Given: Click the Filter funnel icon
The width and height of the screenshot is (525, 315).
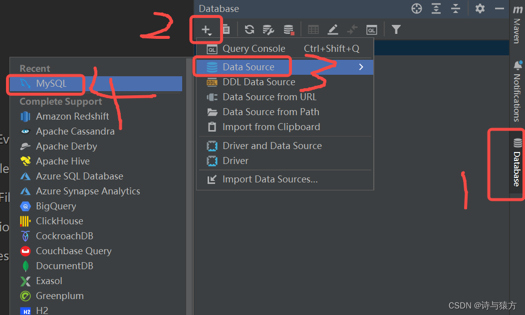Looking at the screenshot, I should pyautogui.click(x=396, y=29).
